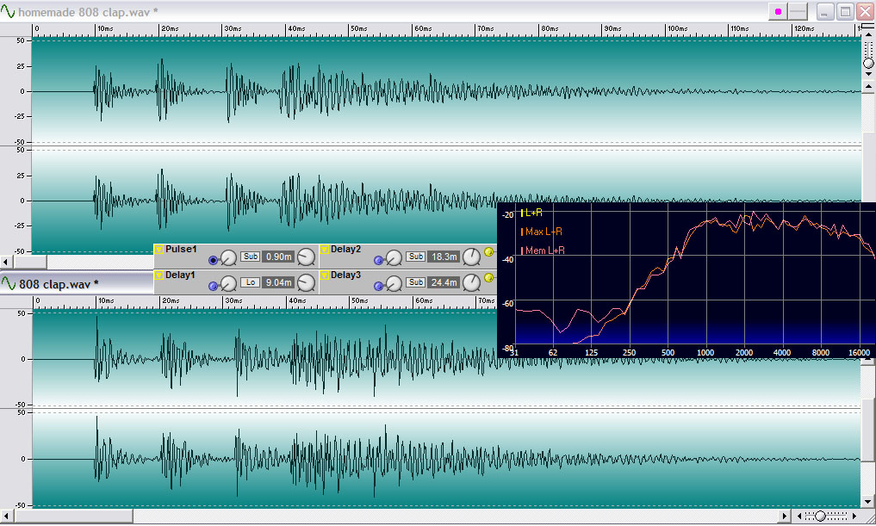876x526 pixels.
Task: Click the yellow output LED on Delay2
Action: pyautogui.click(x=489, y=252)
